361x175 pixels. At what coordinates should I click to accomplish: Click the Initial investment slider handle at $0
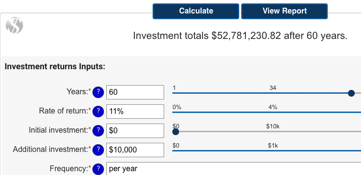(176, 132)
